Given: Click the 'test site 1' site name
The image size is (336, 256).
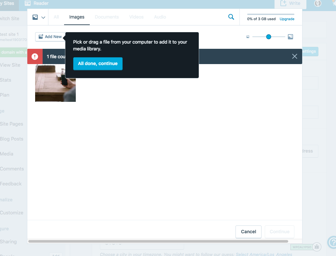Looking at the screenshot, I should [9, 34].
